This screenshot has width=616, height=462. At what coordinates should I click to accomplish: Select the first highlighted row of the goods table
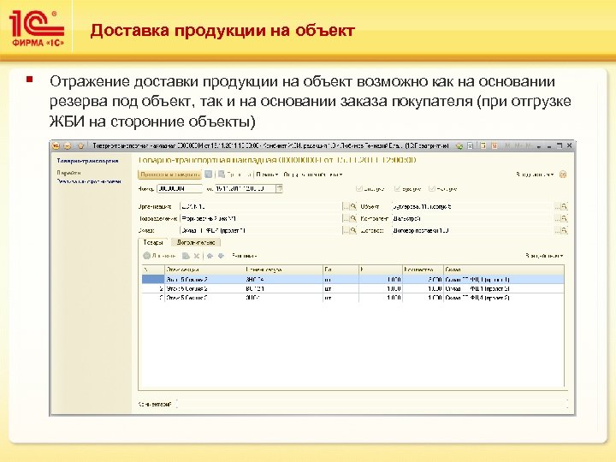pos(352,279)
